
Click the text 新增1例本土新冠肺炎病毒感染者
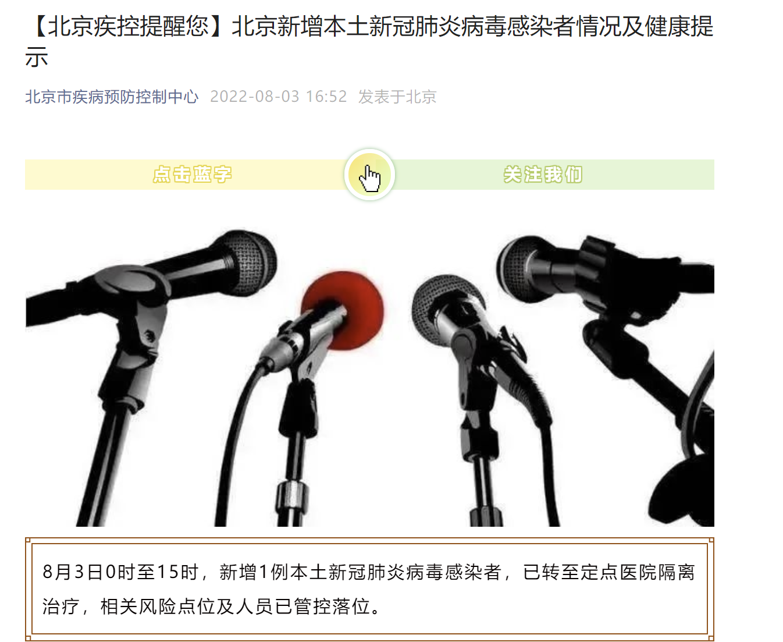pyautogui.click(x=360, y=572)
